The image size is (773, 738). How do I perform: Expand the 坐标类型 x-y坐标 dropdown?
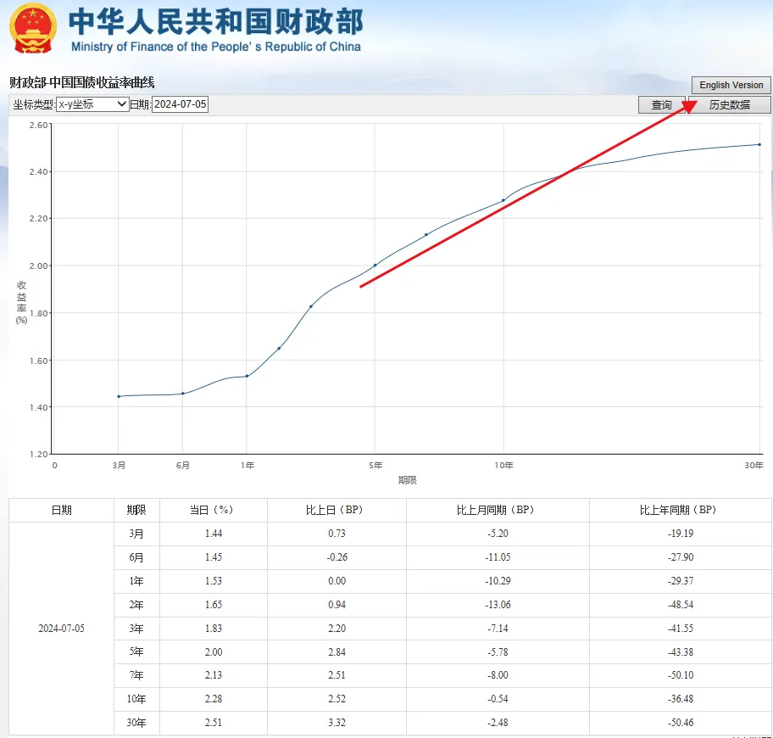pyautogui.click(x=92, y=104)
